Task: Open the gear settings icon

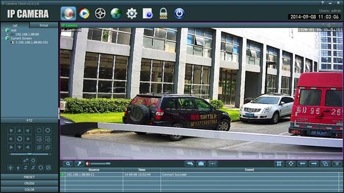Action: point(132,14)
